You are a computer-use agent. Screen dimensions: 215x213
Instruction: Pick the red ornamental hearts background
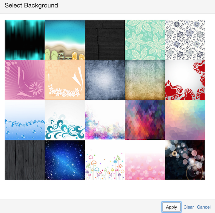[185, 80]
